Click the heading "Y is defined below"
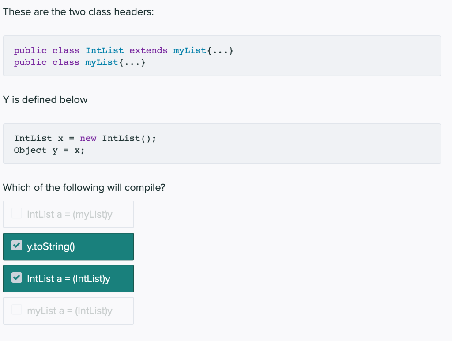 (x=45, y=100)
